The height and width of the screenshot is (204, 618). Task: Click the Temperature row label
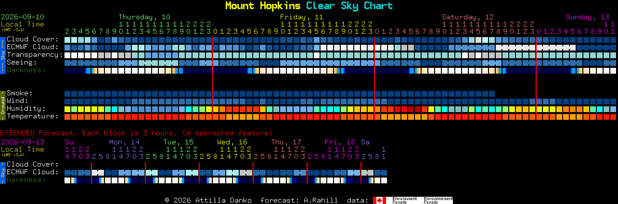pos(32,116)
